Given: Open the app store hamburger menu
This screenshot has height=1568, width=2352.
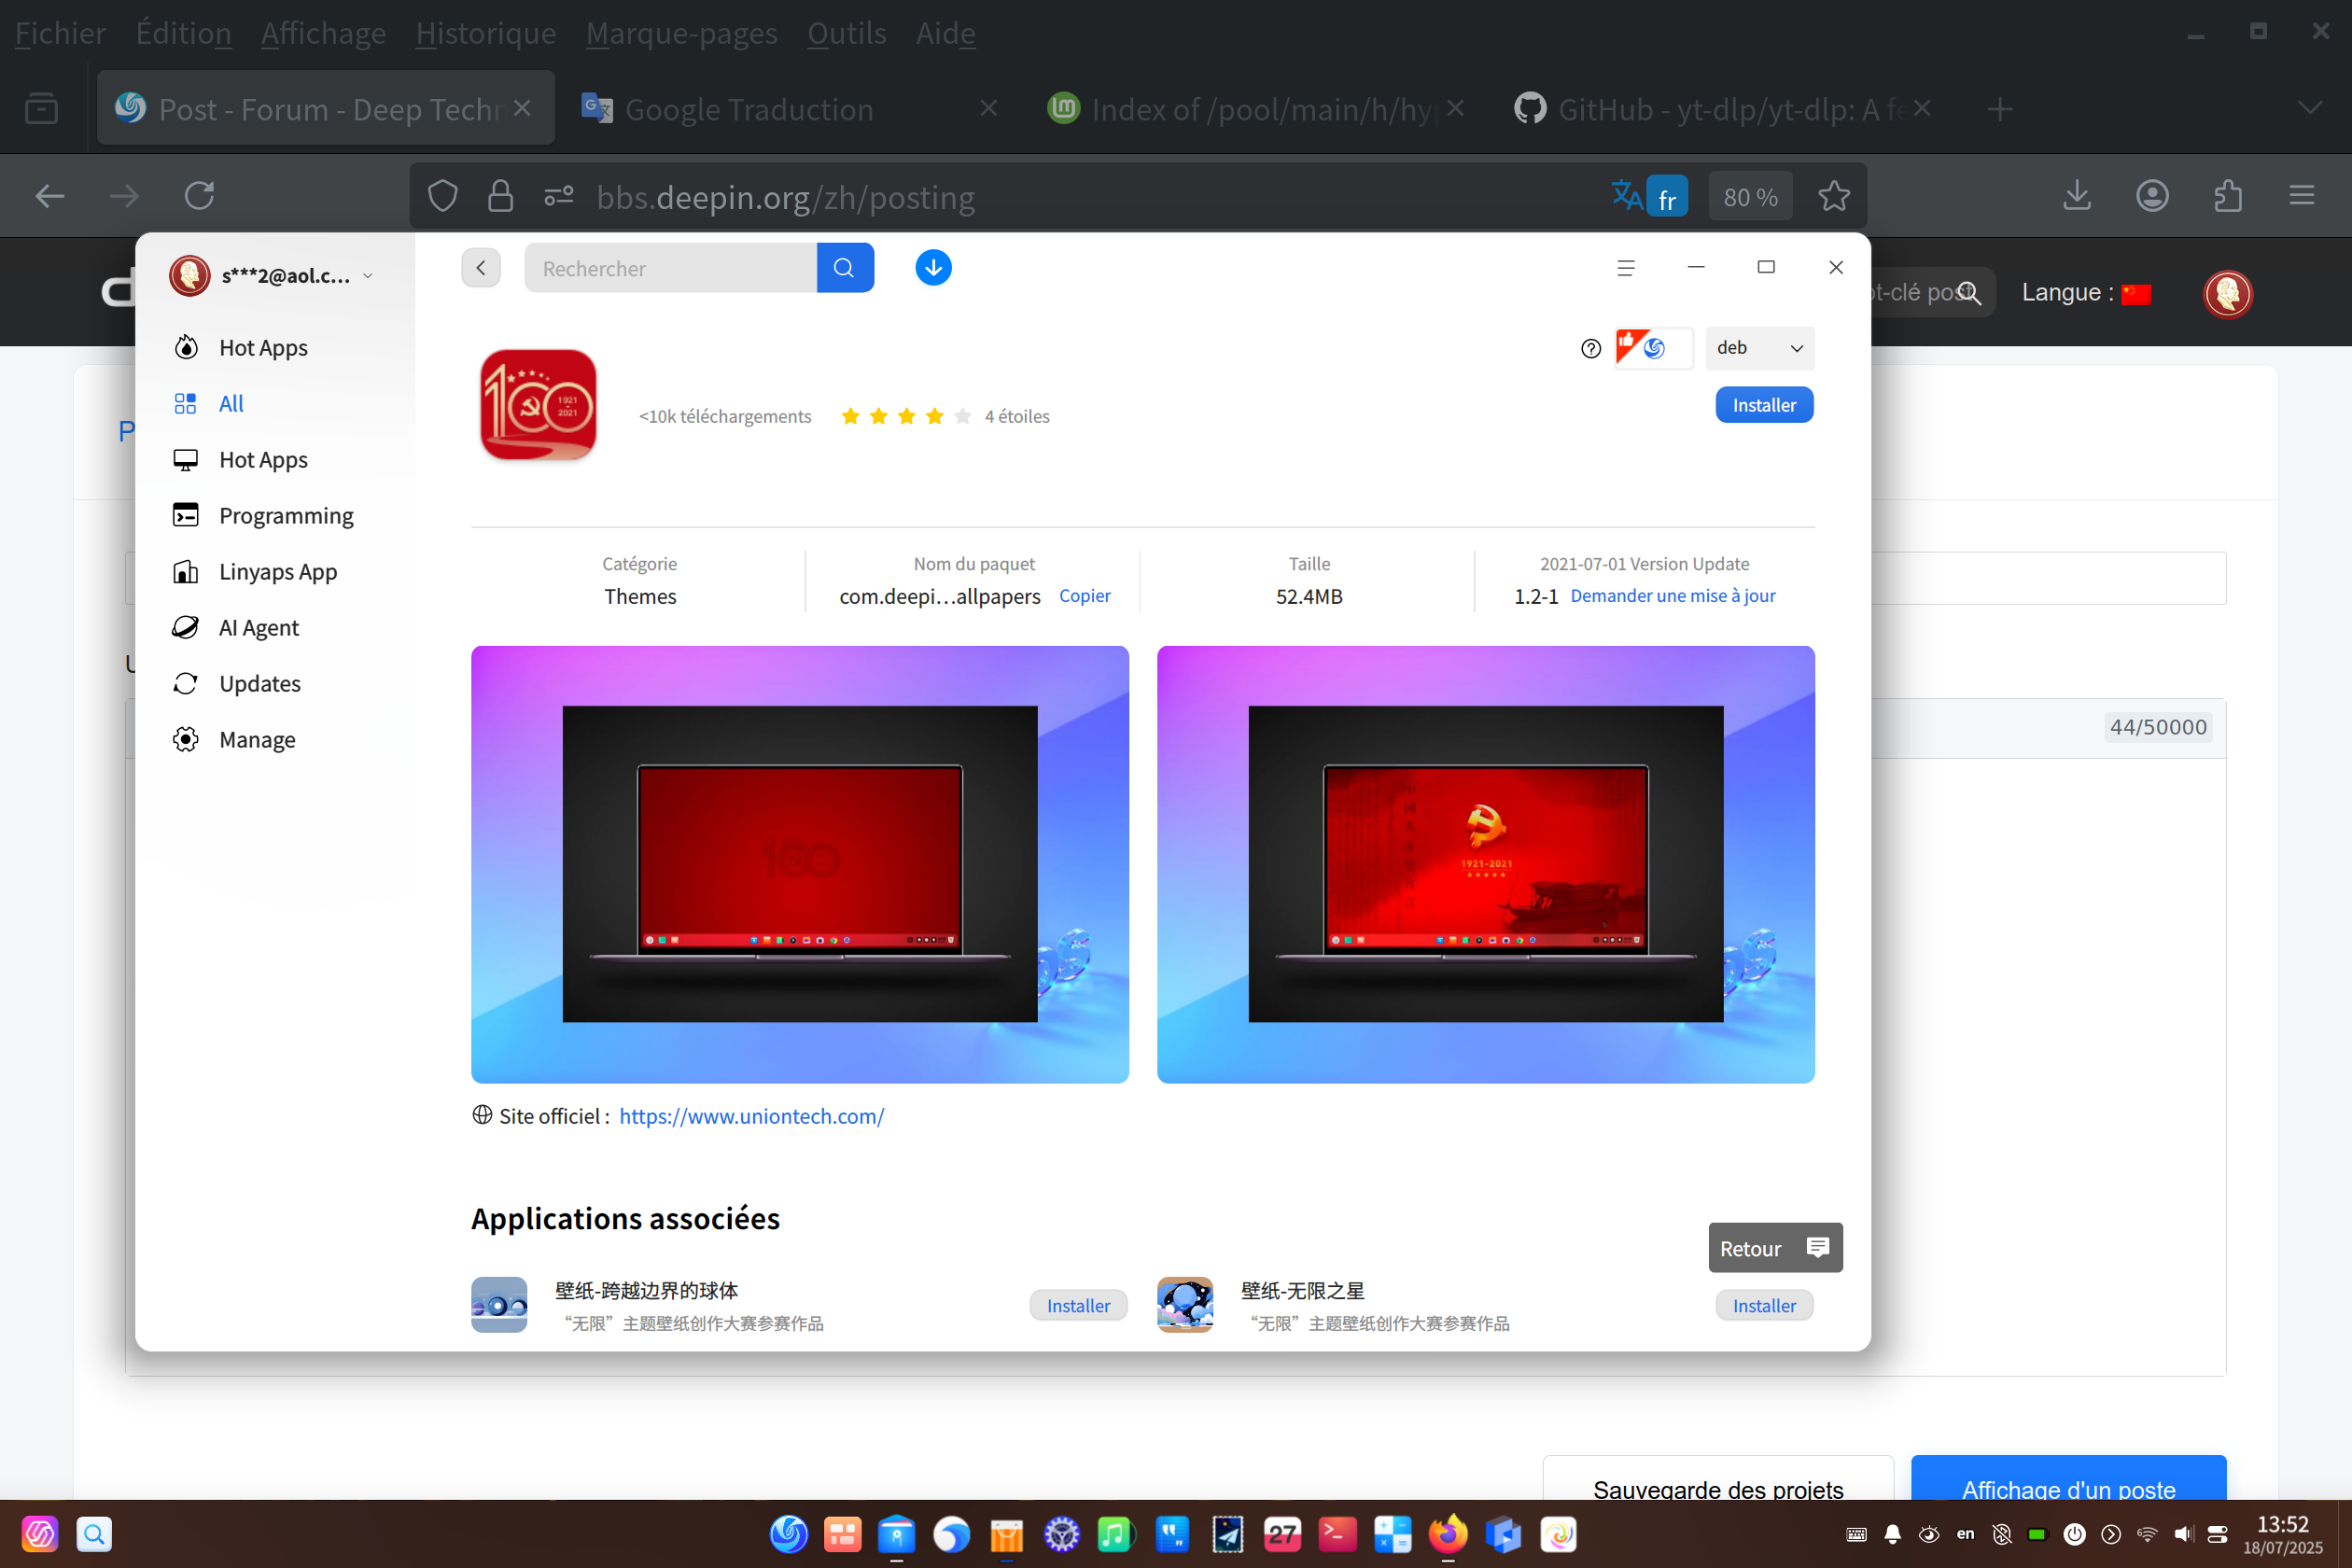Looking at the screenshot, I should [1626, 268].
